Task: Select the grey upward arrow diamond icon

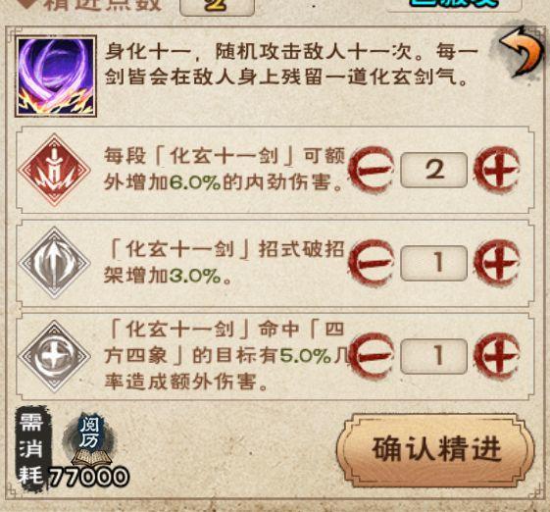Action: (54, 263)
